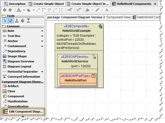The width and height of the screenshot is (165, 123).
Task: Choose the Image Shape tool
Action: [17, 56]
